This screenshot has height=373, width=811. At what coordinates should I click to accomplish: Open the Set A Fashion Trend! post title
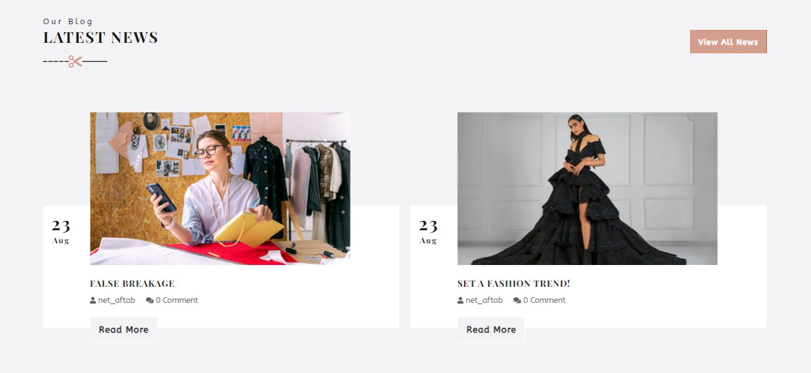514,284
